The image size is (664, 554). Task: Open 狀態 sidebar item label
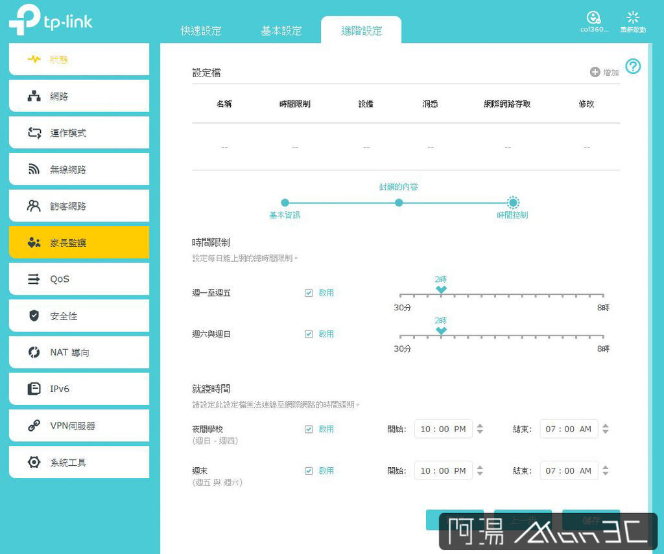click(x=59, y=60)
